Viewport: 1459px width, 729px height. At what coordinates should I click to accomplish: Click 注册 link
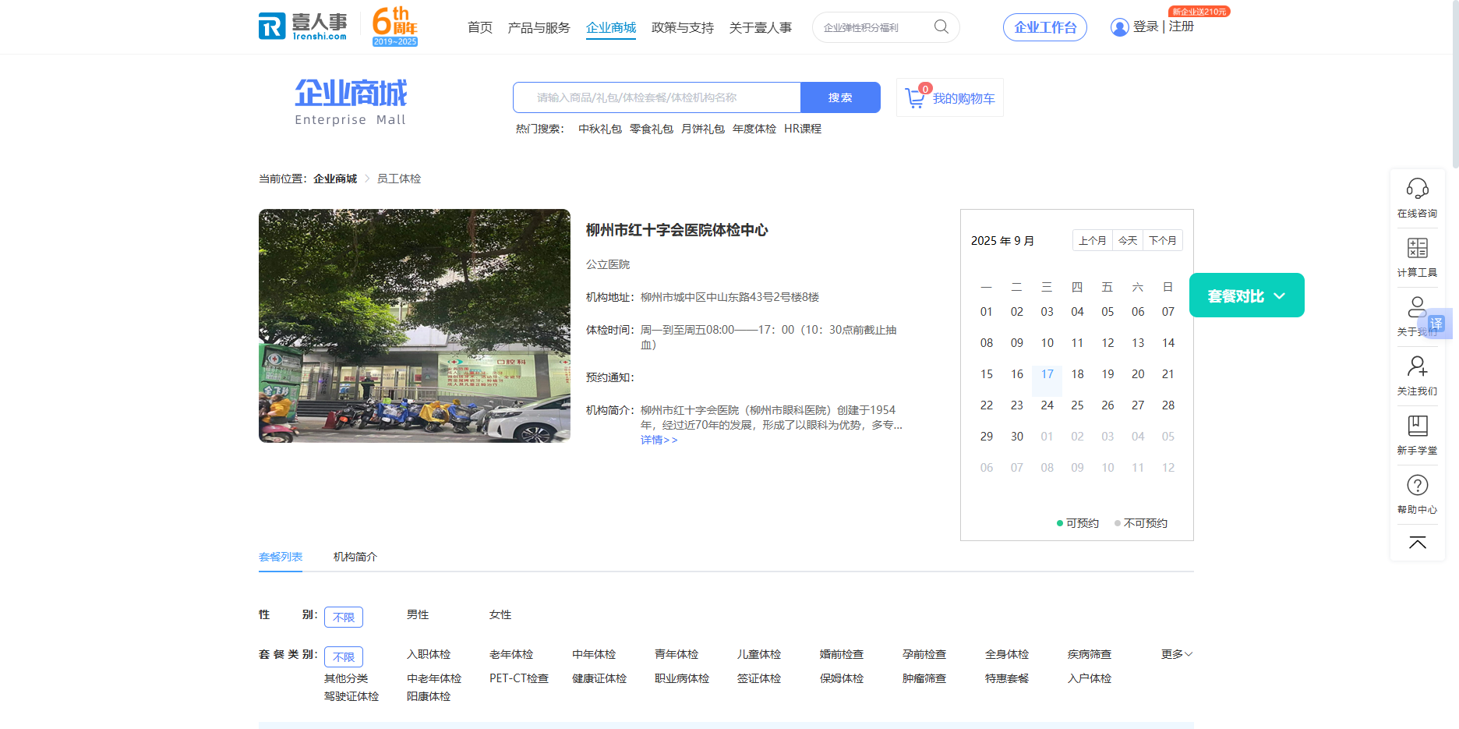click(1182, 27)
